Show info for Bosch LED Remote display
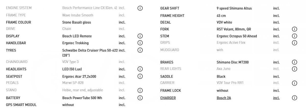306x111 pixels. 140,36
